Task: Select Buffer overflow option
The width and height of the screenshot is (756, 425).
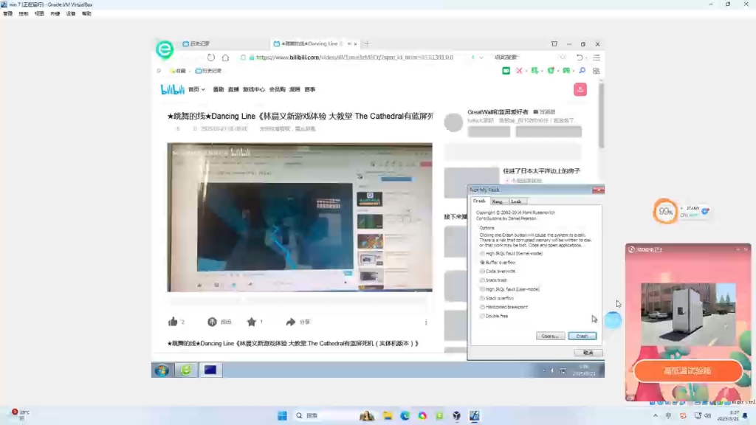Action: [498, 263]
